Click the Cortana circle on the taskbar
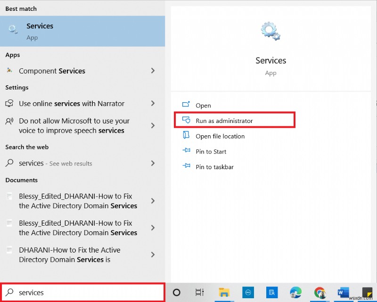 [176, 292]
